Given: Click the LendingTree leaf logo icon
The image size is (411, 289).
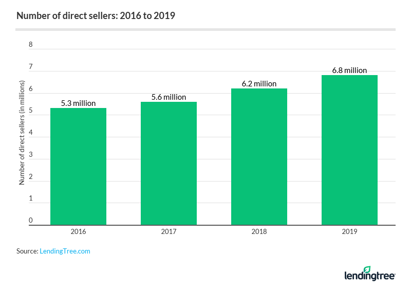Looking at the screenshot, I should point(367,269).
